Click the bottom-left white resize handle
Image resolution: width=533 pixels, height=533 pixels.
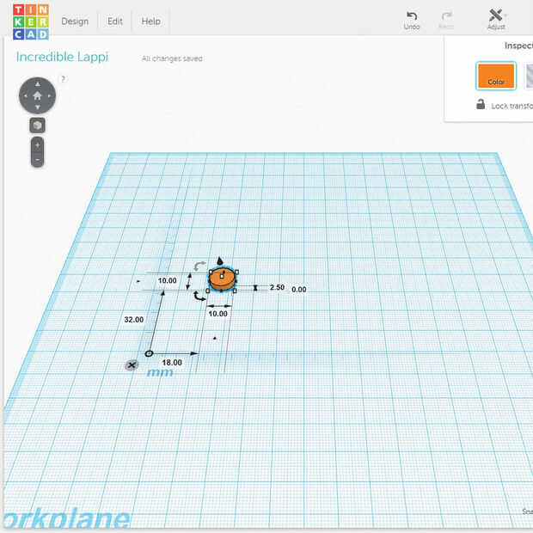coord(208,291)
